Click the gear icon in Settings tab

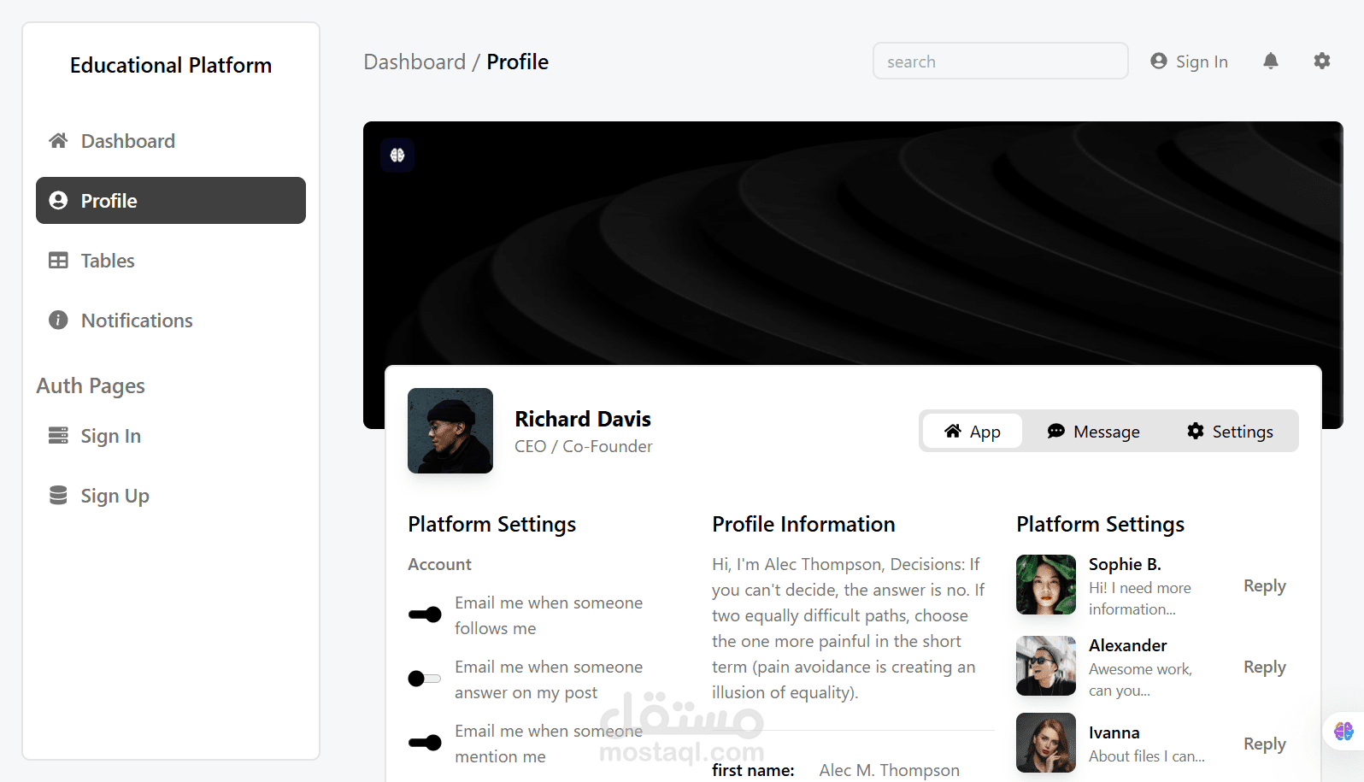tap(1196, 431)
